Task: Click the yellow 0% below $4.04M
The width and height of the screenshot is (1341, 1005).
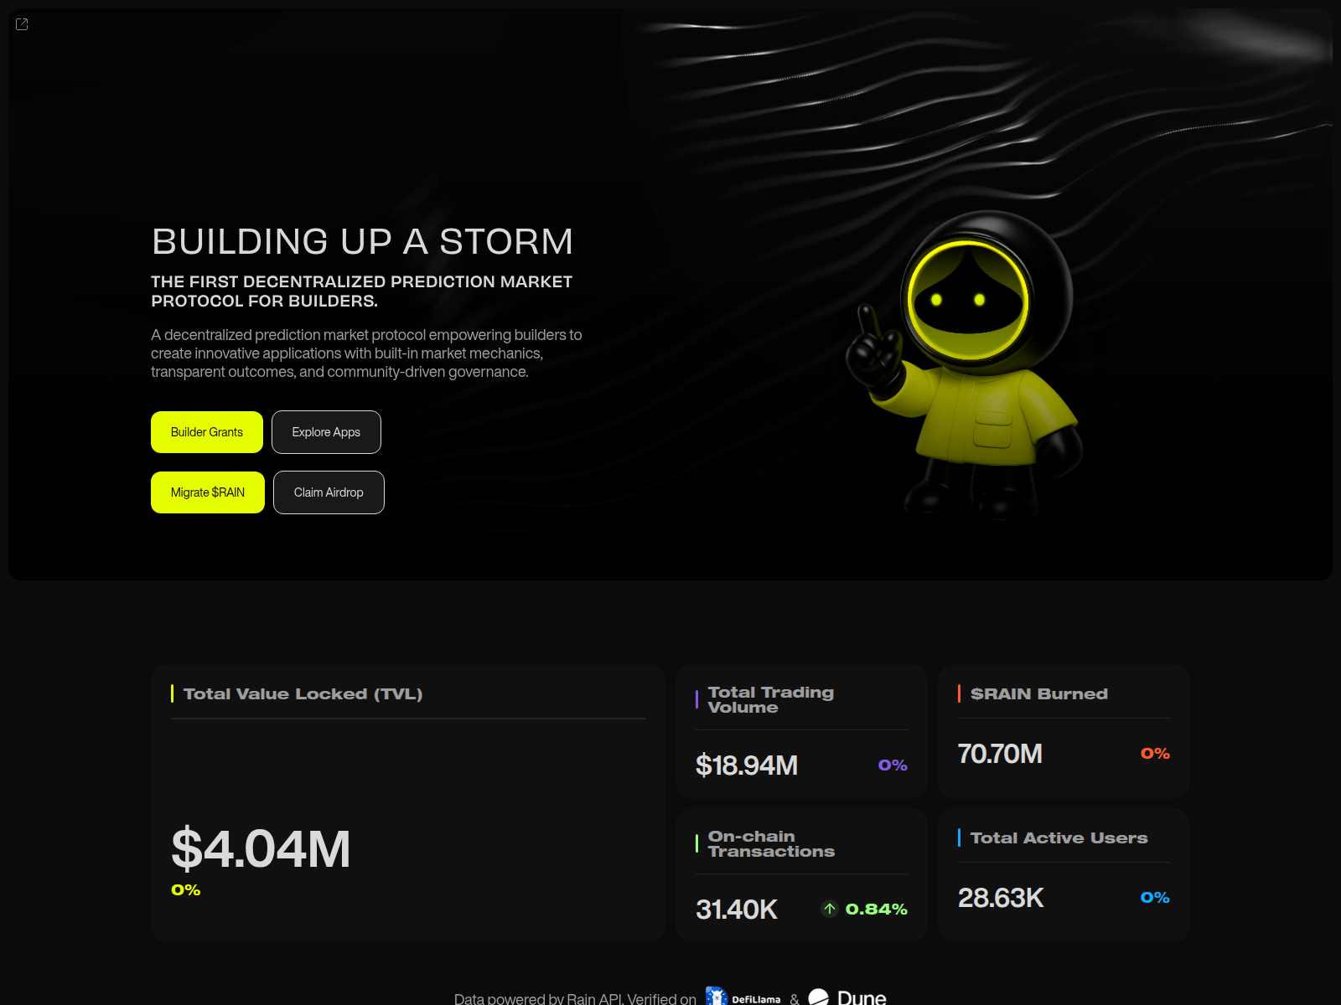Action: [186, 889]
